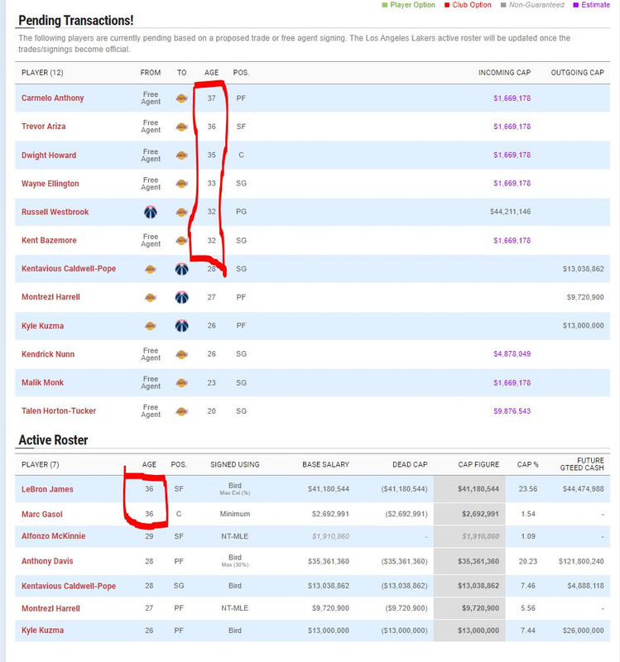Open Carmelo Anthony player page
This screenshot has width=620, height=662.
[53, 98]
